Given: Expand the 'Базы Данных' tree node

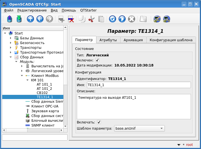Looking at the screenshot, I should pos(11,38).
